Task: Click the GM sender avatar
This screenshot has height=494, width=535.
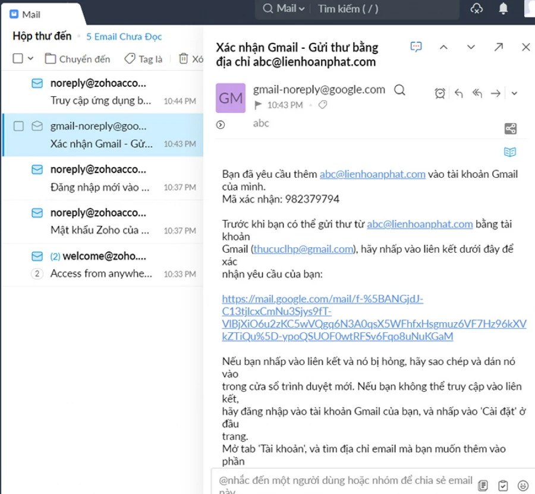Action: pyautogui.click(x=231, y=98)
